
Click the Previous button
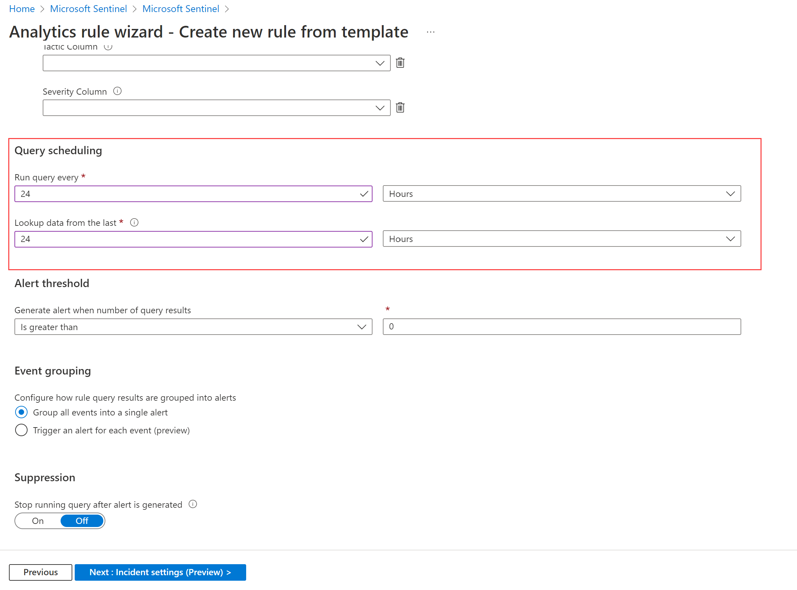[x=40, y=572]
